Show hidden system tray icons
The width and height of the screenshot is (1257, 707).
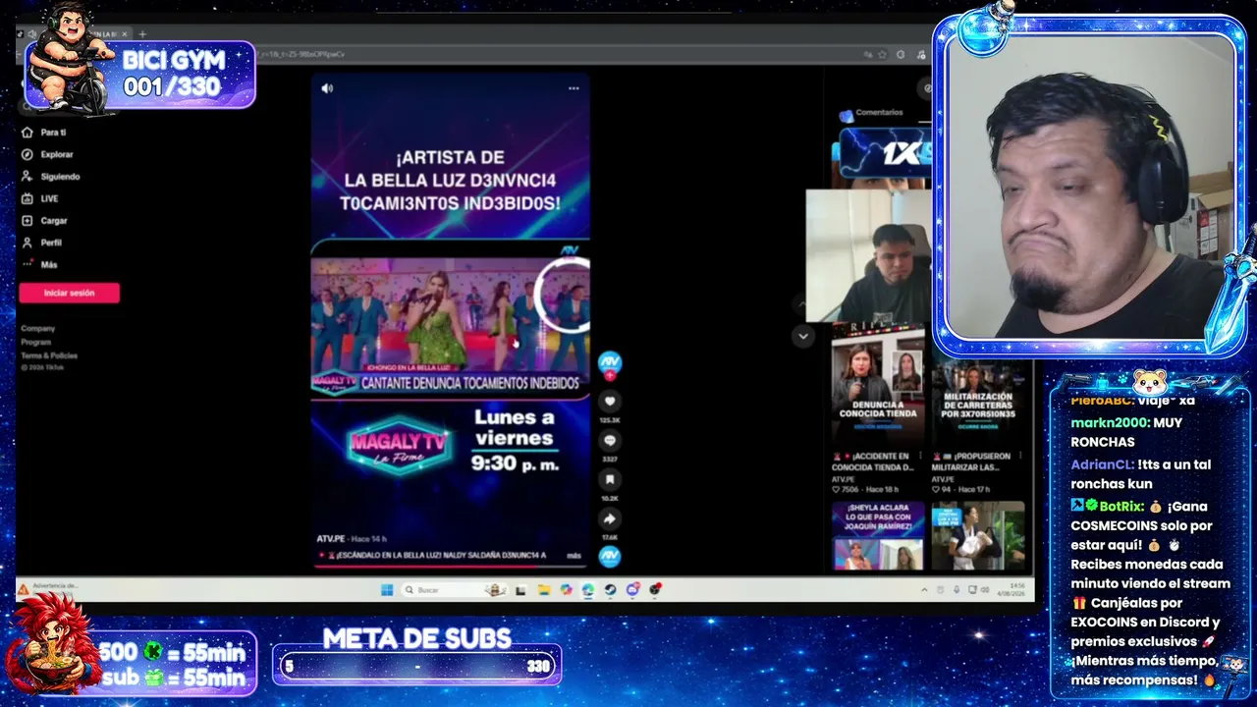pos(924,590)
